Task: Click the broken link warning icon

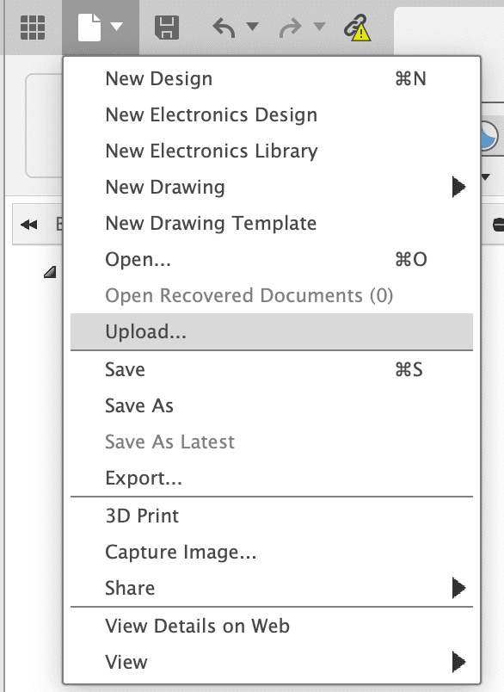Action: click(357, 28)
